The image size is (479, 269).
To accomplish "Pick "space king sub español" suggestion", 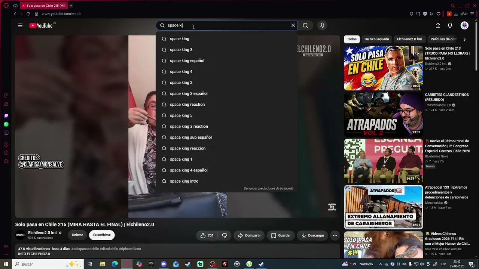I will click(x=226, y=137).
